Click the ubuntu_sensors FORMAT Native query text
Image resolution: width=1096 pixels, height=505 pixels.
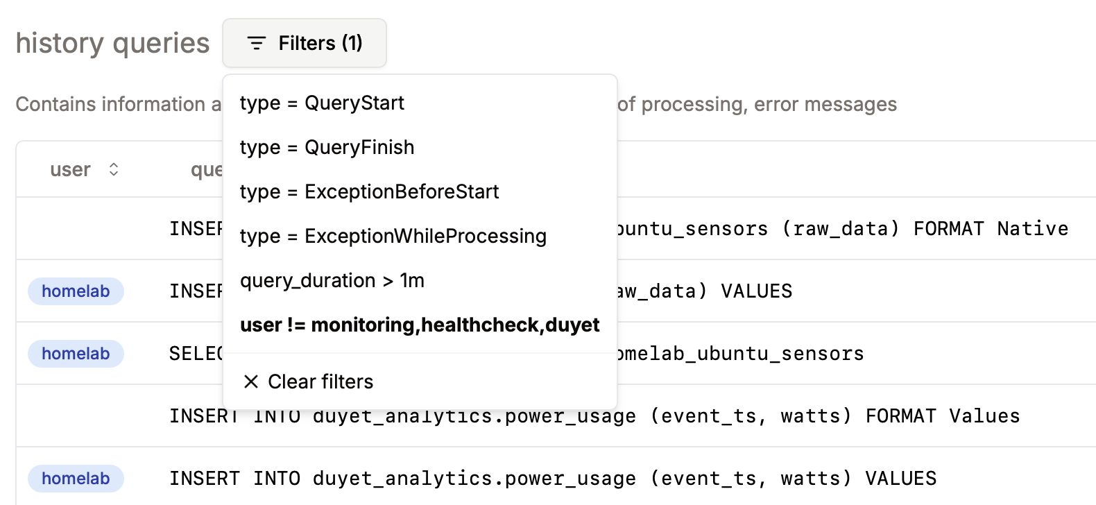point(842,229)
